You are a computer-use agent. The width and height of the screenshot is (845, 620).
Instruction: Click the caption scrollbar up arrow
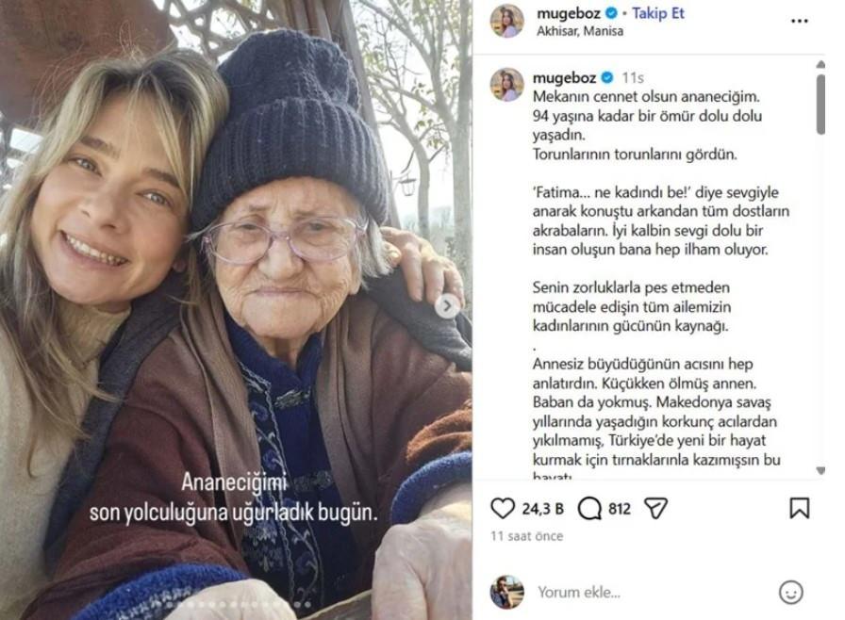click(x=820, y=65)
